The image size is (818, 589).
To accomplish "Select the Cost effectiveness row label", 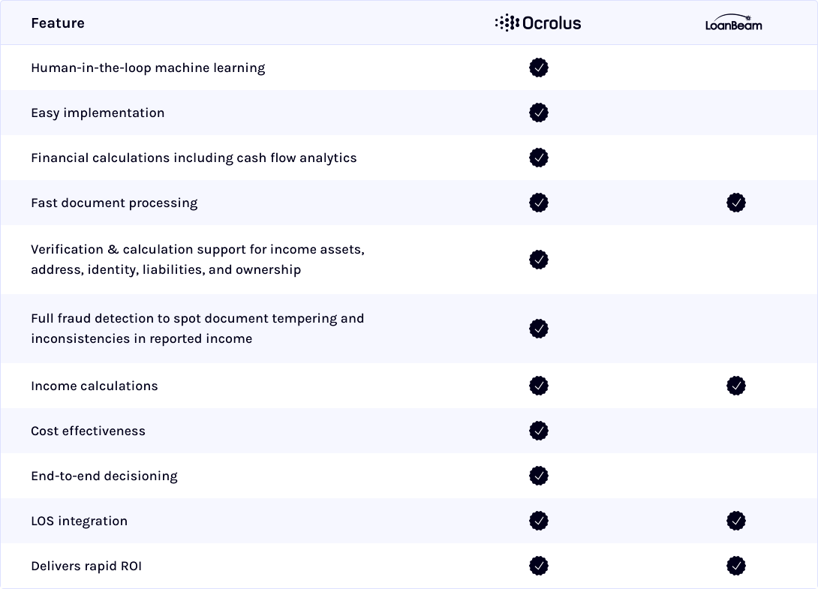I will click(88, 431).
